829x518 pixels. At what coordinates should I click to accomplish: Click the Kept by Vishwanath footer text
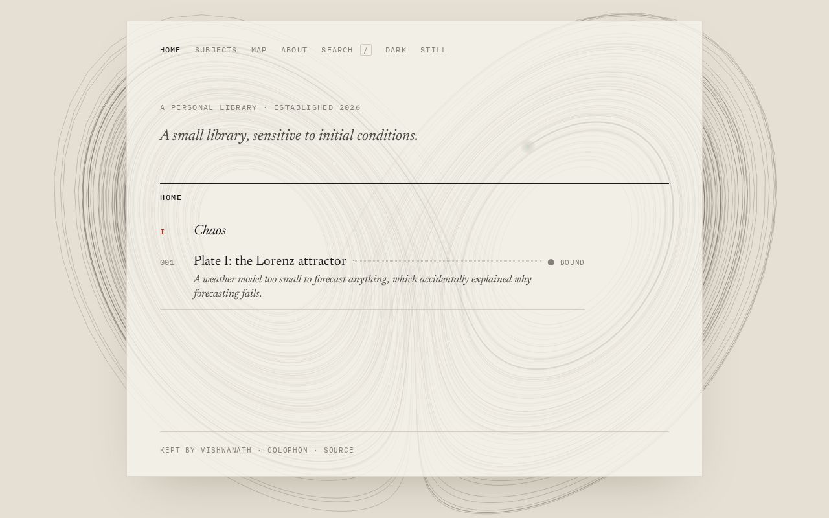206,450
